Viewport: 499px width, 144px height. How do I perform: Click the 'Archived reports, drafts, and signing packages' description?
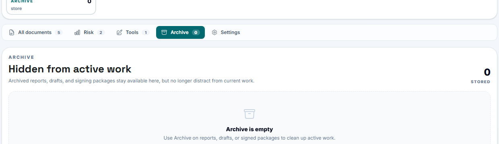click(132, 81)
